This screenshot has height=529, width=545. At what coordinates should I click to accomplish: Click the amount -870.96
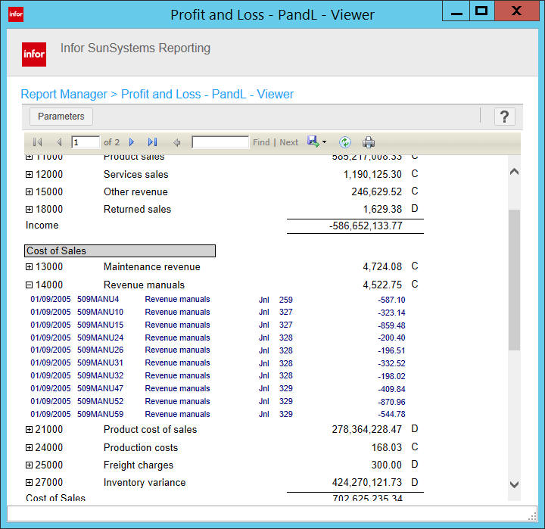coord(391,402)
